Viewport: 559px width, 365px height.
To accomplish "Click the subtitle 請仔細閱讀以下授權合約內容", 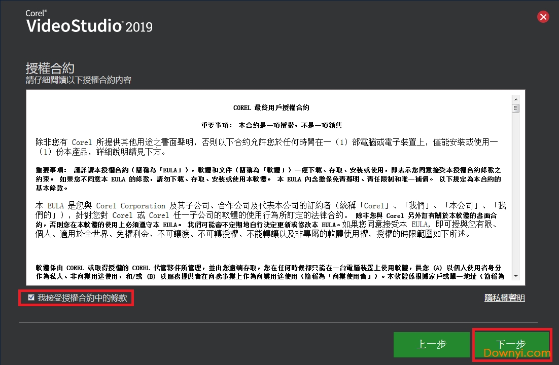I will pos(79,80).
